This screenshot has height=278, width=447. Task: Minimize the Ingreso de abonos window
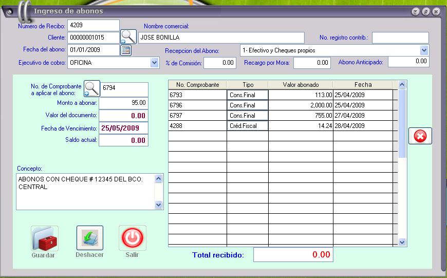coord(416,12)
